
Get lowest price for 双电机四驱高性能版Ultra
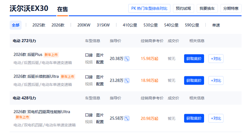[x=194, y=118]
